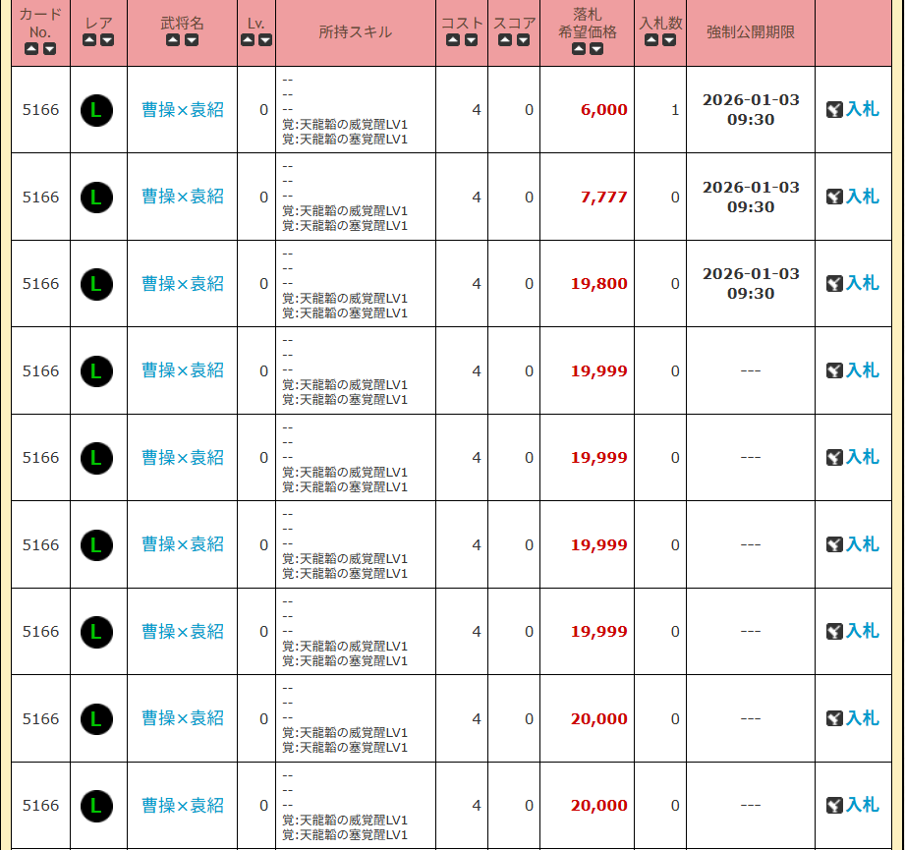Viewport: 905px width, 850px height.
Task: Sort 入札数 column ascending with up arrow
Action: pos(651,40)
